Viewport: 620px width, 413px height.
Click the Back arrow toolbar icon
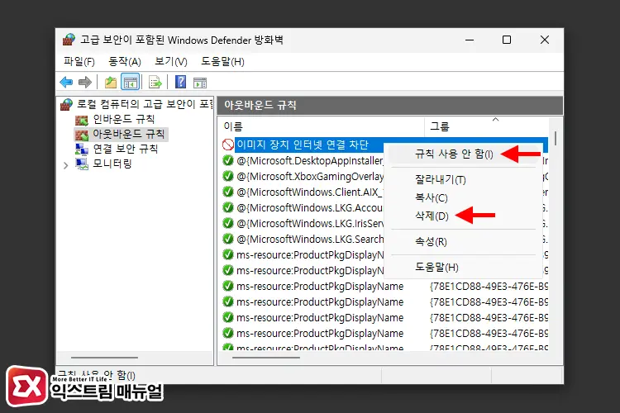[x=66, y=83]
